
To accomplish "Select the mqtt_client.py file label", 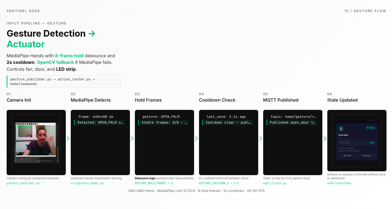I will pyautogui.click(x=275, y=183).
